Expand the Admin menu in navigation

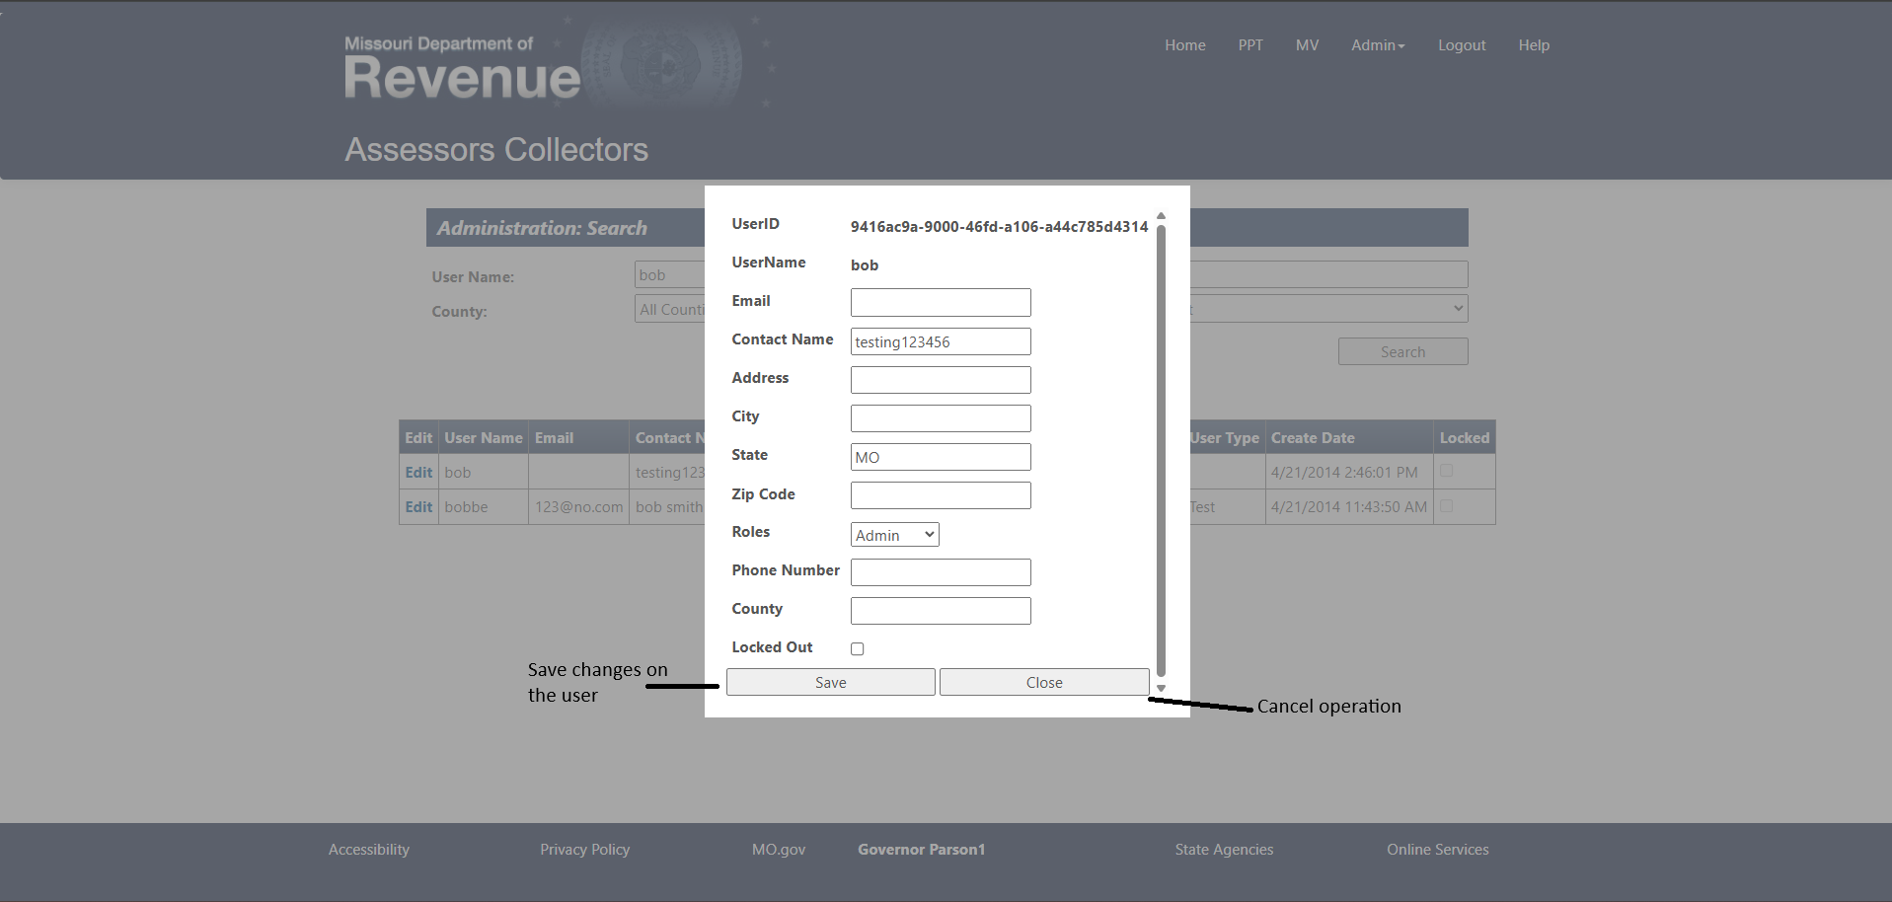point(1377,45)
